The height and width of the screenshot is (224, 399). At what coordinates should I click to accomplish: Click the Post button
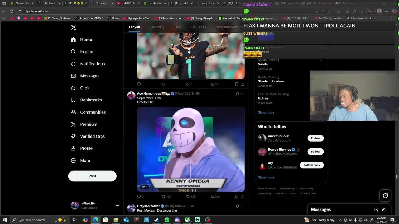pyautogui.click(x=92, y=176)
